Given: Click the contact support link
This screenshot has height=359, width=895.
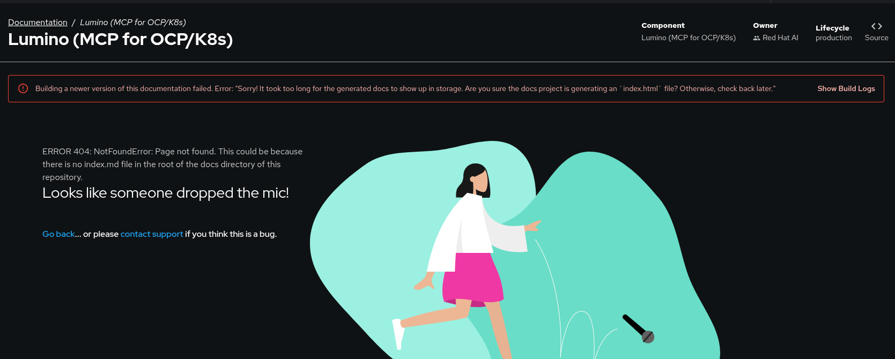Looking at the screenshot, I should tap(152, 234).
